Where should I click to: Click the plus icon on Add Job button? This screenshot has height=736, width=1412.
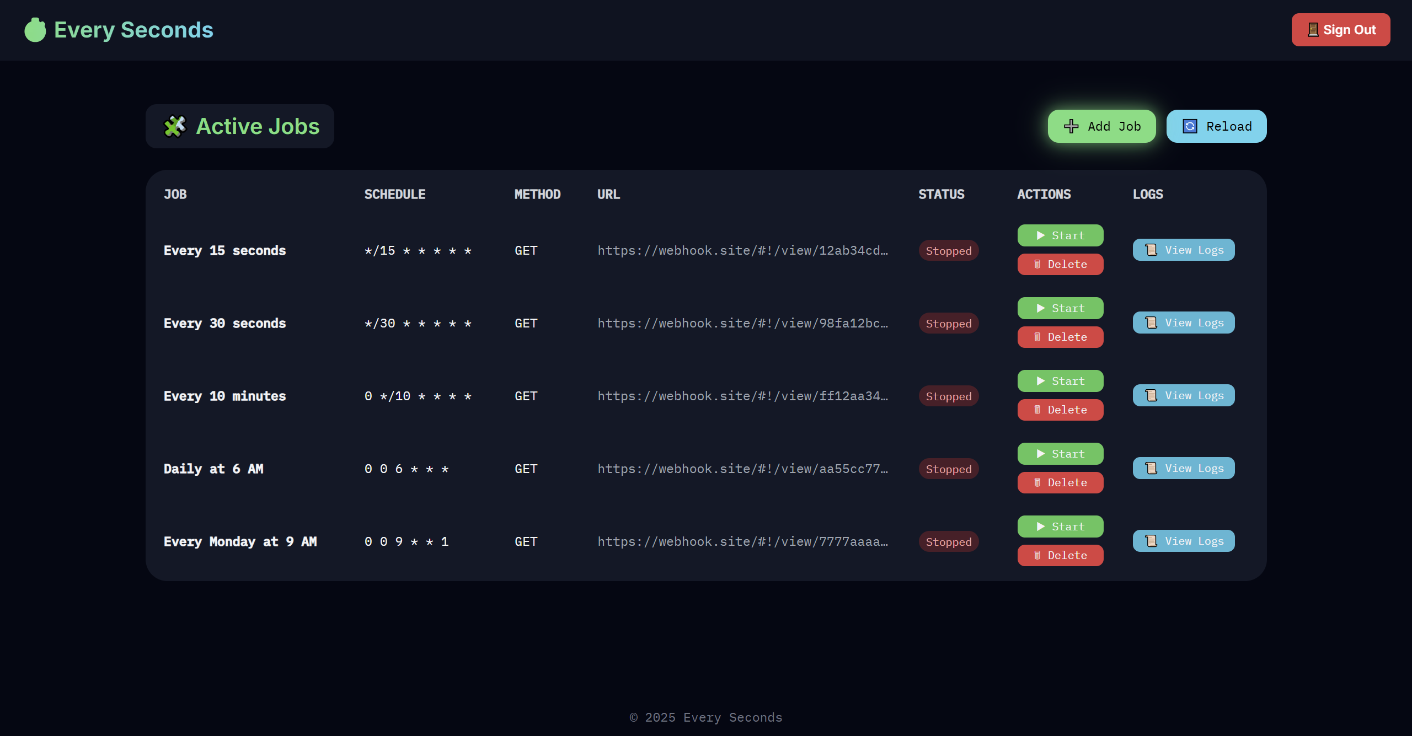click(1071, 126)
